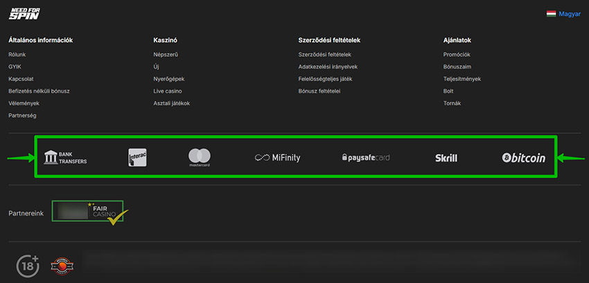Select the Skrill payment logo
This screenshot has width=589, height=283.
point(446,157)
